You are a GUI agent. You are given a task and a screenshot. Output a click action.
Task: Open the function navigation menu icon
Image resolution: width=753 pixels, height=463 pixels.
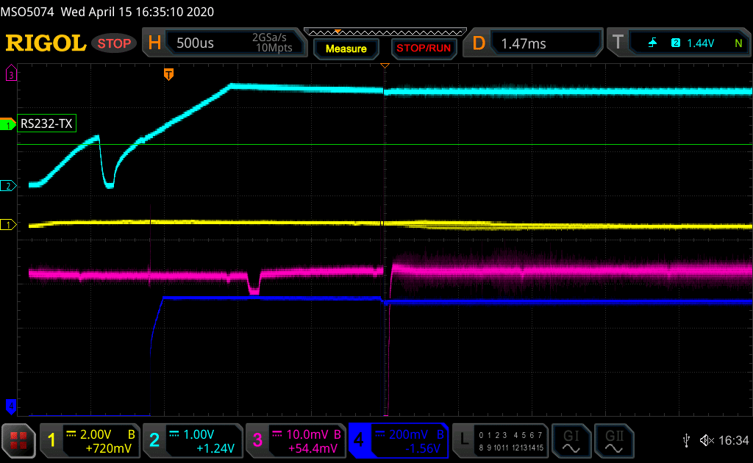[19, 440]
